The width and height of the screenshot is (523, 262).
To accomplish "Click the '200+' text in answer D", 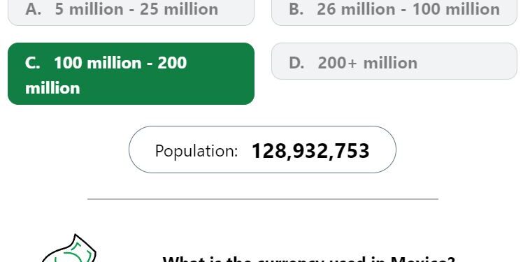I will point(337,63).
